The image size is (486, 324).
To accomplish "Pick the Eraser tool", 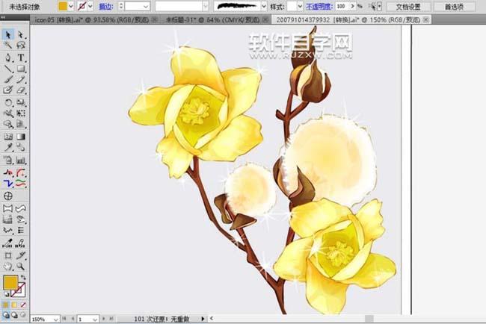I will [x=21, y=90].
